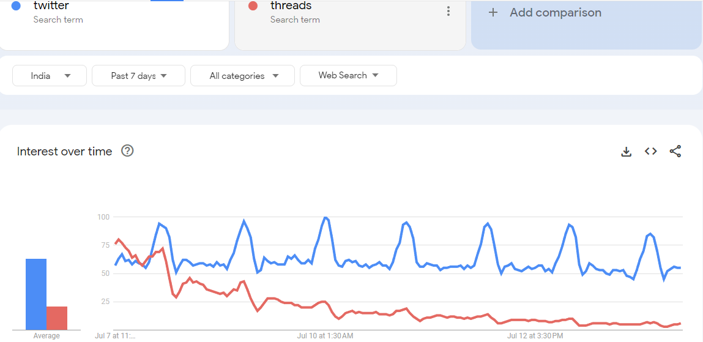Open the help icon beside Interest over time
The width and height of the screenshot is (703, 342).
[x=127, y=151]
